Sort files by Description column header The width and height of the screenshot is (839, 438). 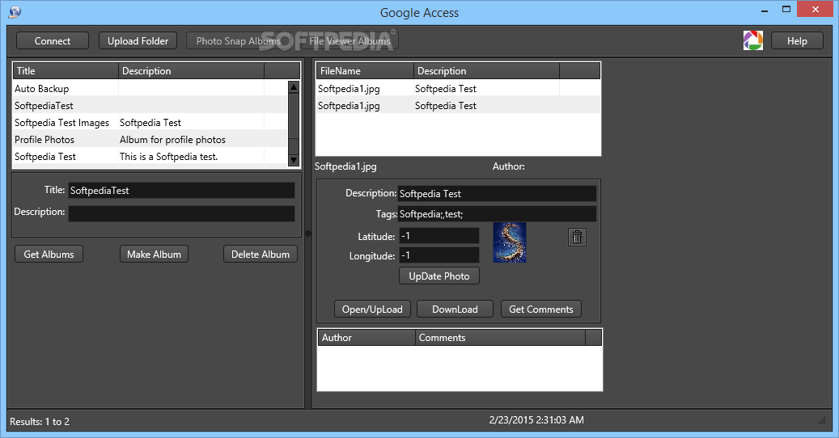pyautogui.click(x=486, y=71)
